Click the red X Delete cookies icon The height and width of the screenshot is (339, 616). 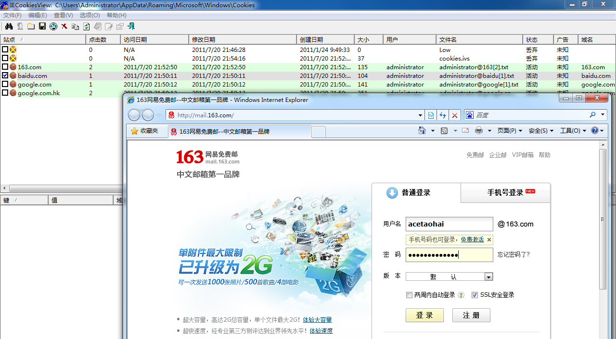[x=64, y=26]
